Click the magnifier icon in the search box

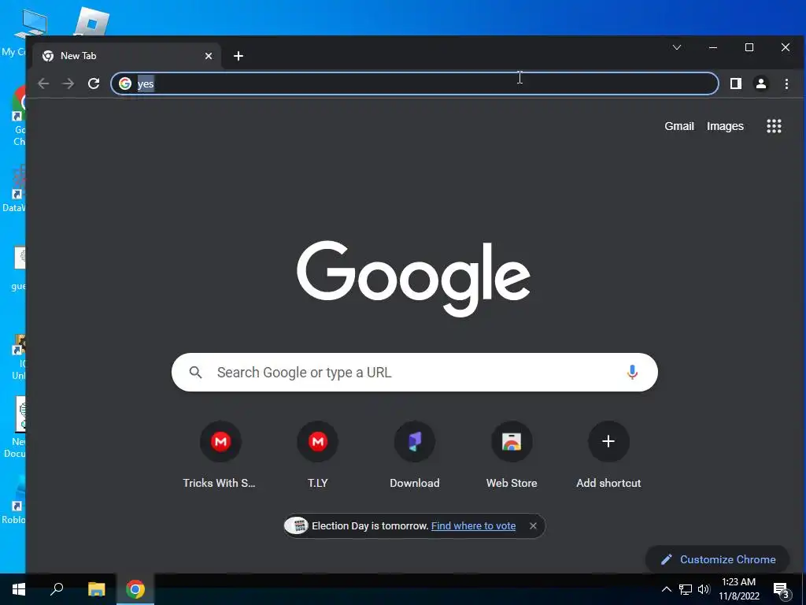195,372
